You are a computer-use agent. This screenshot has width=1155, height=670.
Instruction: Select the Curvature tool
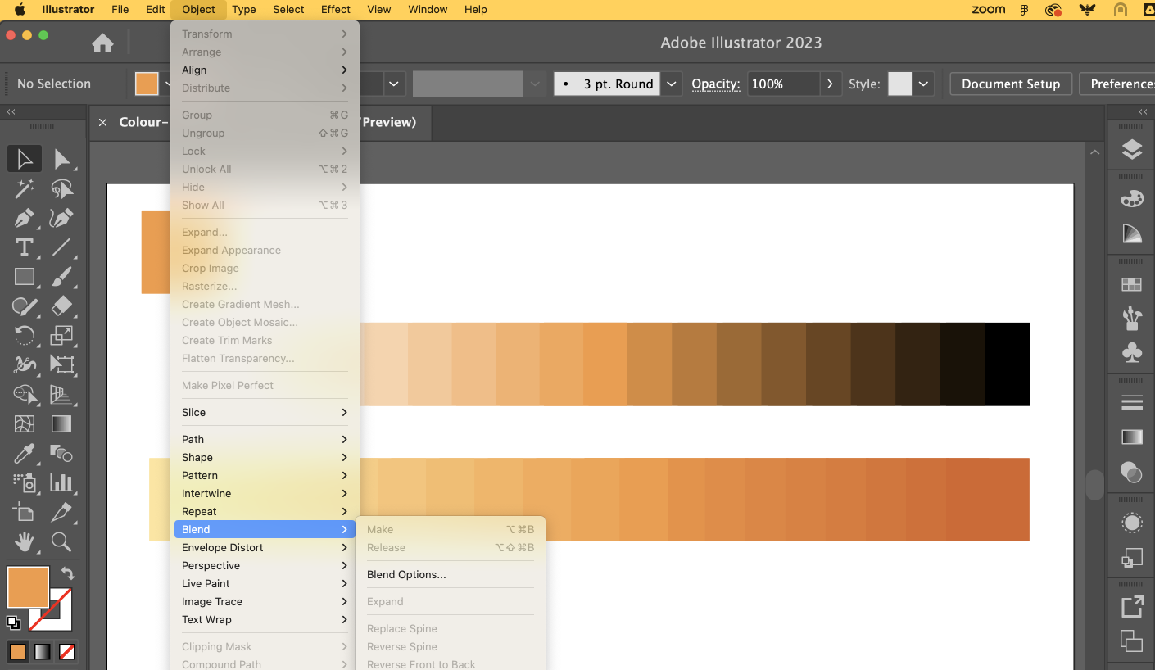click(x=61, y=219)
